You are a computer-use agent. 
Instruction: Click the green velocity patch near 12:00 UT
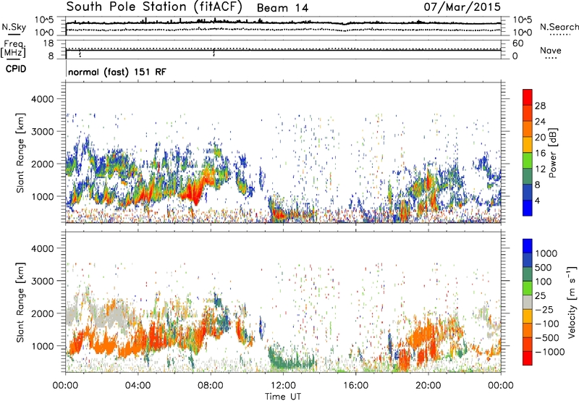tap(290, 360)
